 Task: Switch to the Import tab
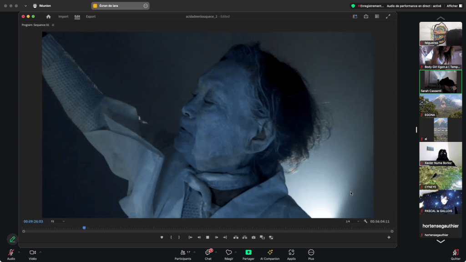click(x=63, y=16)
